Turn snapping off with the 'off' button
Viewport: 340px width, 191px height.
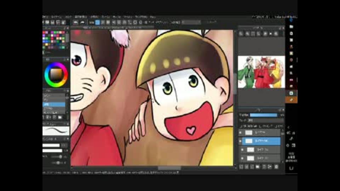tap(92, 22)
